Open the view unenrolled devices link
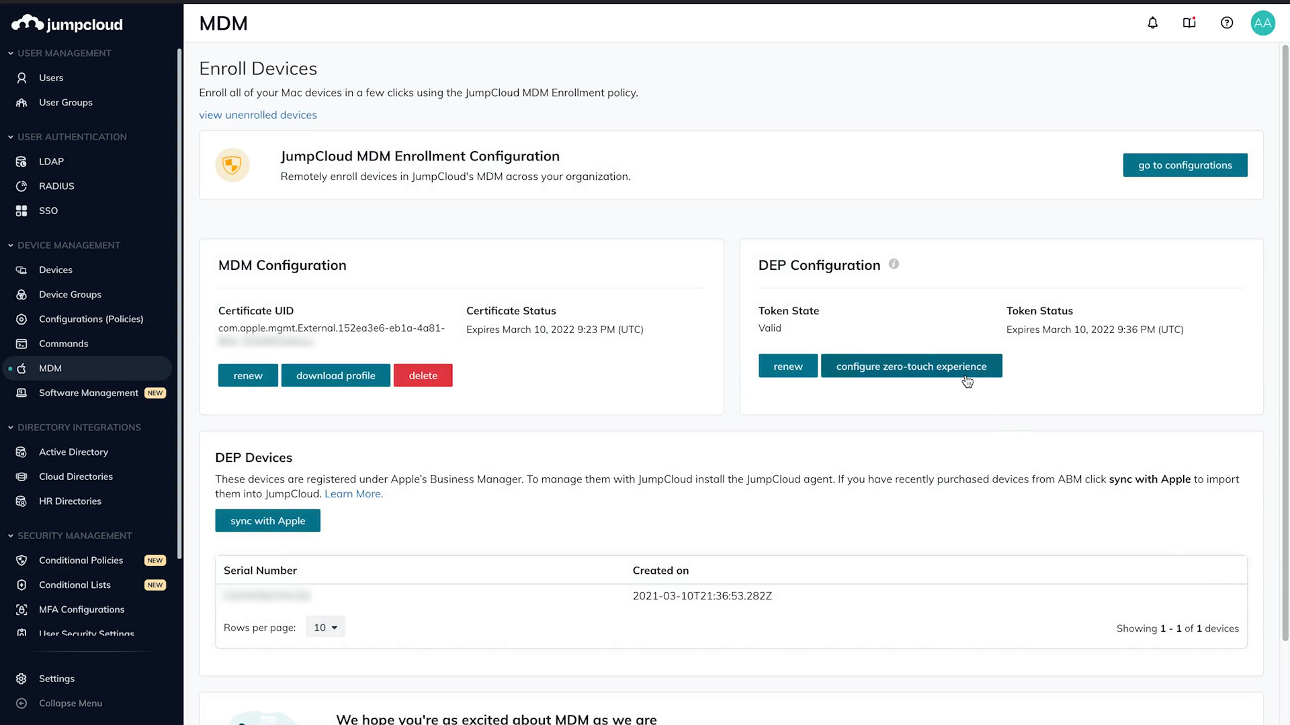Viewport: 1290px width, 725px height. 258,114
